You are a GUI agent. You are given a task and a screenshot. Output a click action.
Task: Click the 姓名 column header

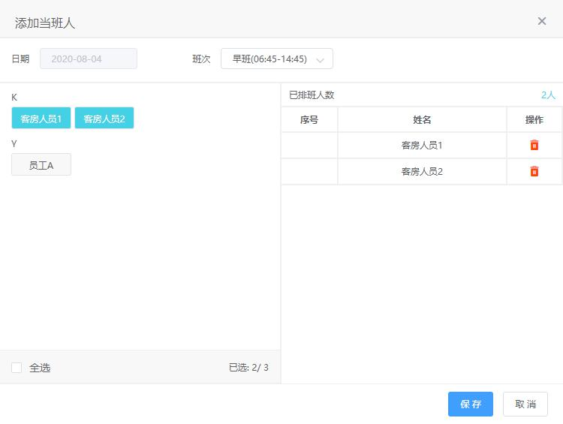tap(422, 120)
